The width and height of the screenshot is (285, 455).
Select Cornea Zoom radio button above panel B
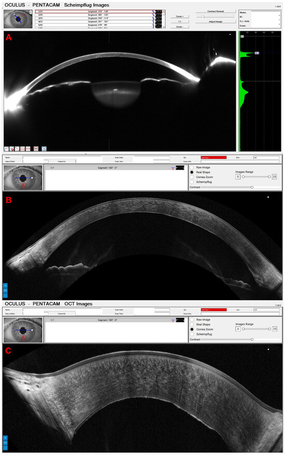tap(192, 177)
